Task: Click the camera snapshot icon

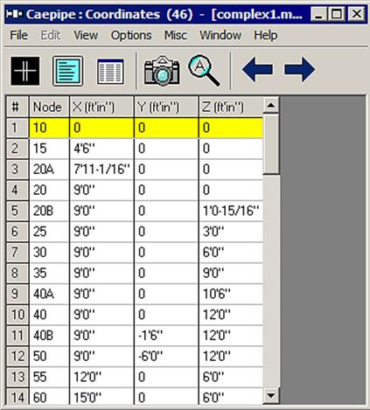Action: [162, 71]
